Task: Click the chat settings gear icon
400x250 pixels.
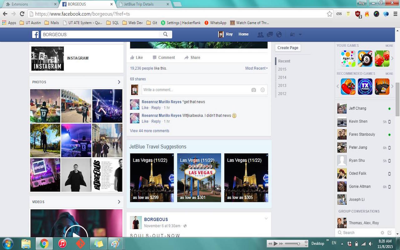Action: (382, 232)
